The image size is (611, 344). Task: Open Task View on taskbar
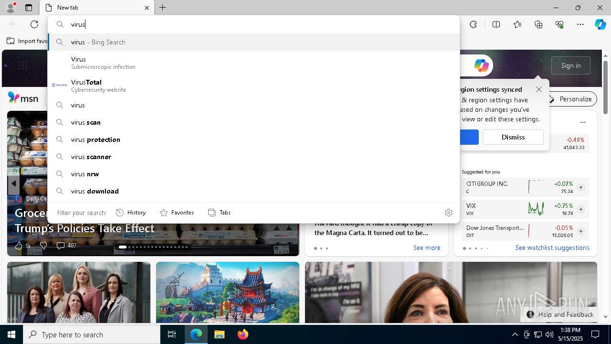pos(172,334)
